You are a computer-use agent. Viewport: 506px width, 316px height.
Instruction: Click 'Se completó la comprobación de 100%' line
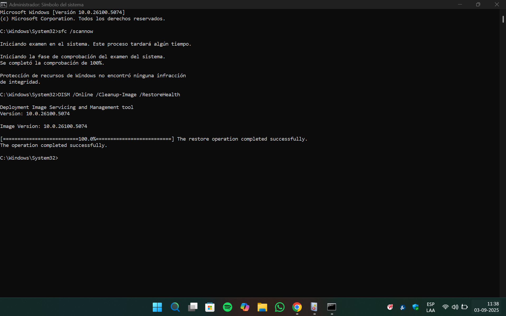click(52, 63)
